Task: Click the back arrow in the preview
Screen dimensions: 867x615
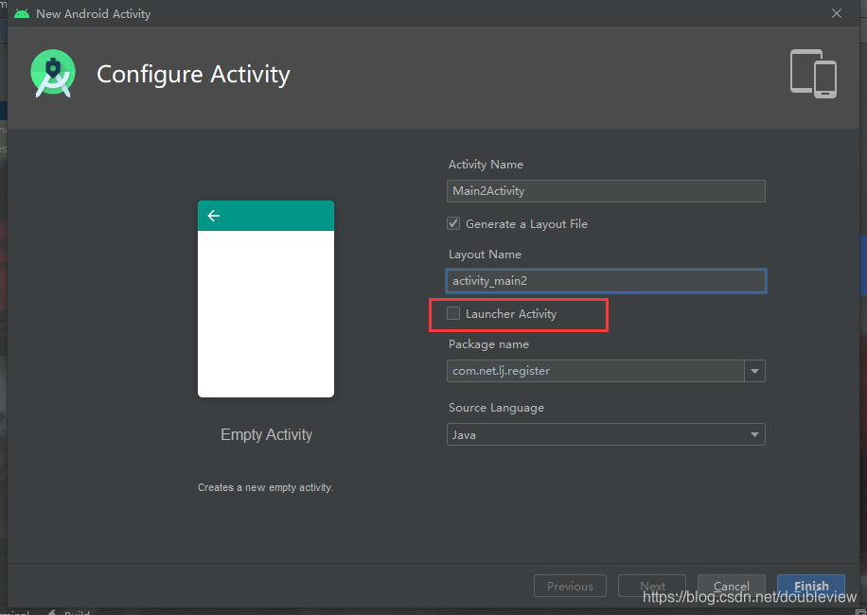Action: point(213,216)
